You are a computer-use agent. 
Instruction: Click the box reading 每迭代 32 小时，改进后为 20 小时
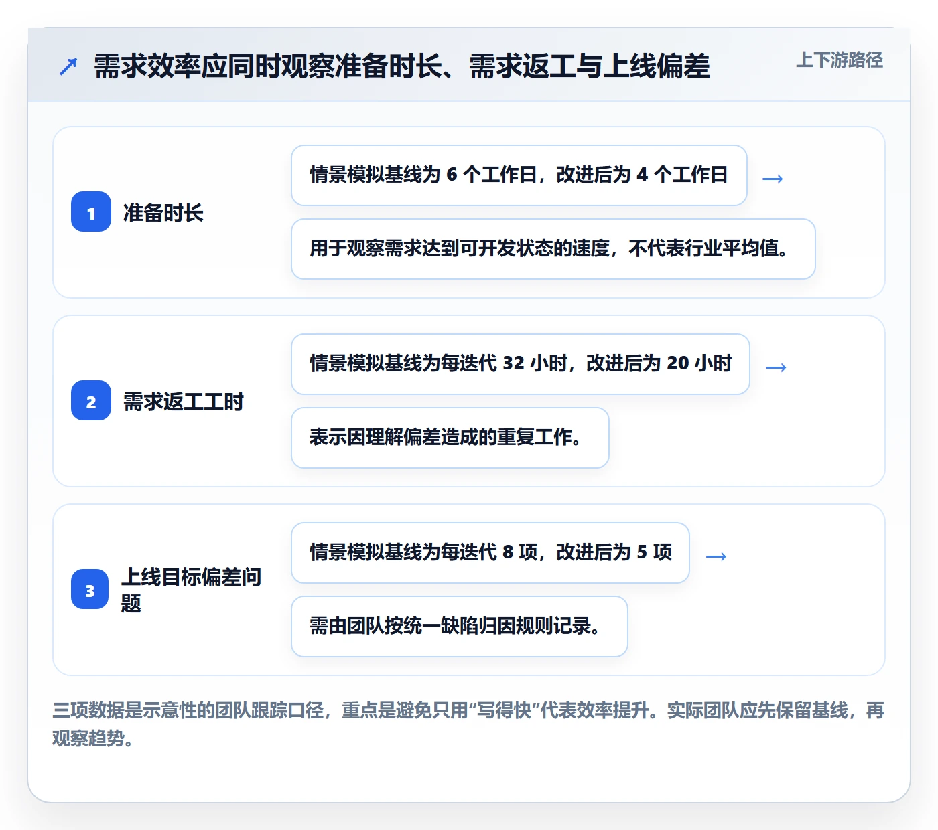(521, 364)
